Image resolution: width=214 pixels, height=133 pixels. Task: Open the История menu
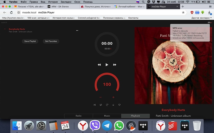53,2
